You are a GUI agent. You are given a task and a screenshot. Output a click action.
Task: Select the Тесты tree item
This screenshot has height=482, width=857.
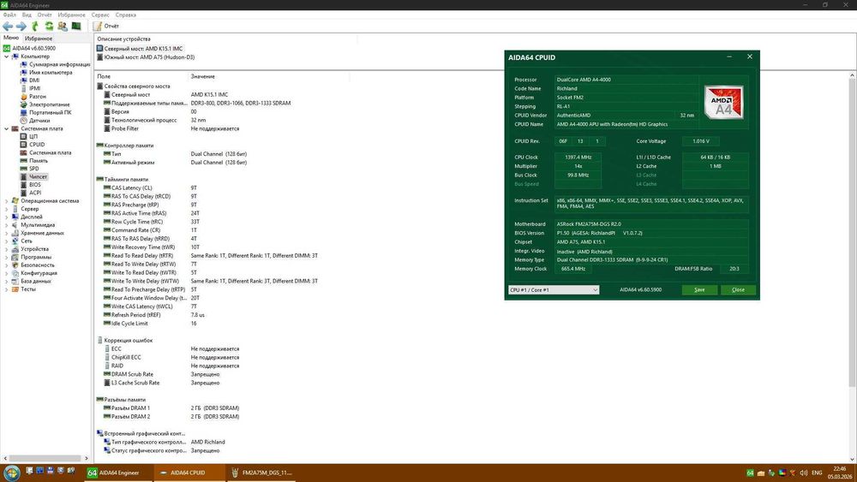point(28,289)
